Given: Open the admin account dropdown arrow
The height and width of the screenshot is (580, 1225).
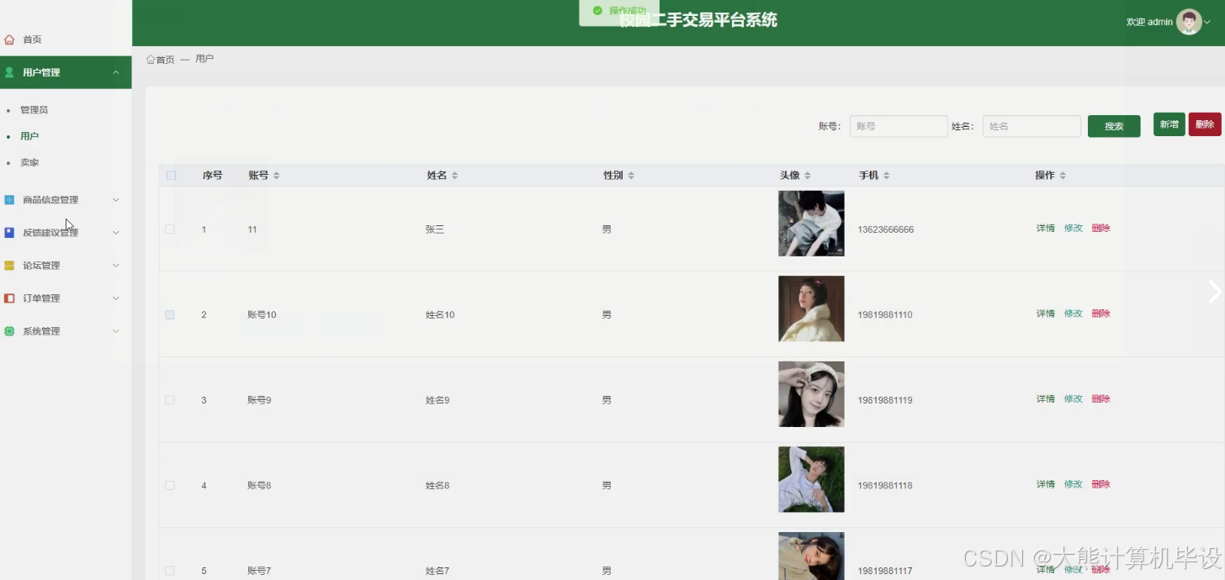Looking at the screenshot, I should 1207,23.
